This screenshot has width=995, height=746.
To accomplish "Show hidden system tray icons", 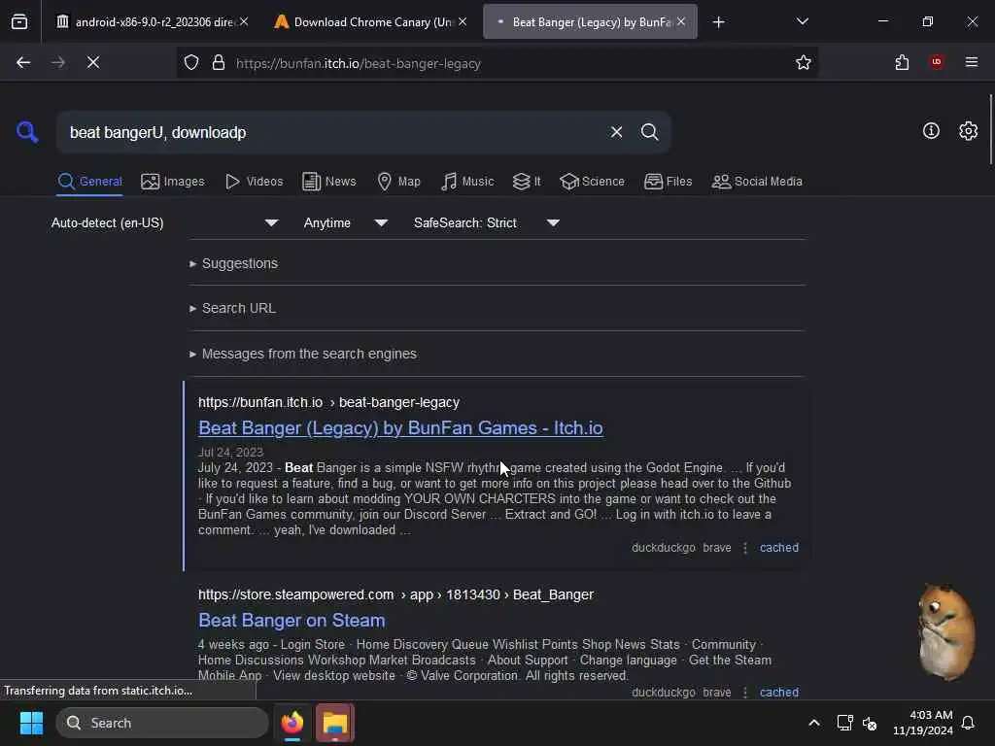I will click(x=813, y=723).
